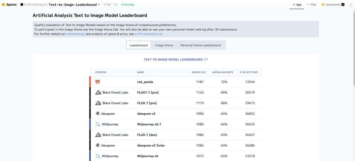Switch to Personal Arena Leaderboard tab
This screenshot has width=355, height=161.
point(201,45)
